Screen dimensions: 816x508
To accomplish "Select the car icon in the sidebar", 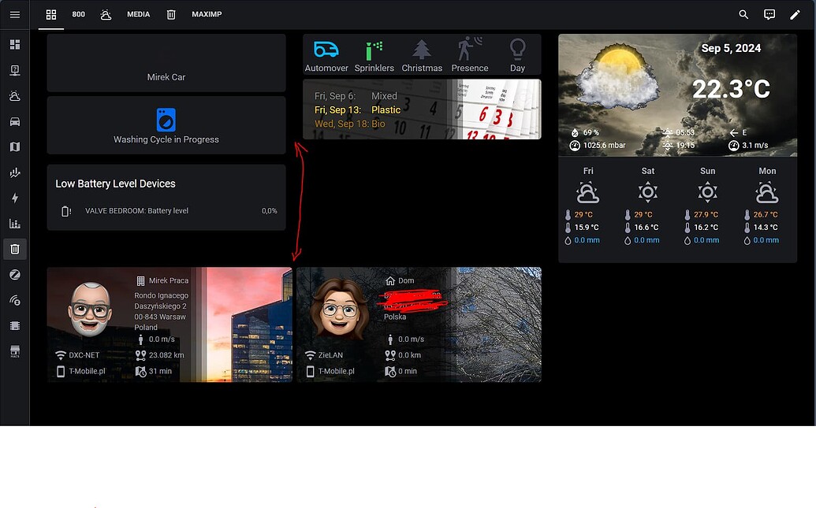I will click(15, 121).
